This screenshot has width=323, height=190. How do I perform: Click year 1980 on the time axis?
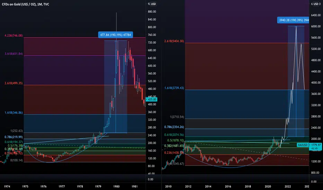pos(116,187)
